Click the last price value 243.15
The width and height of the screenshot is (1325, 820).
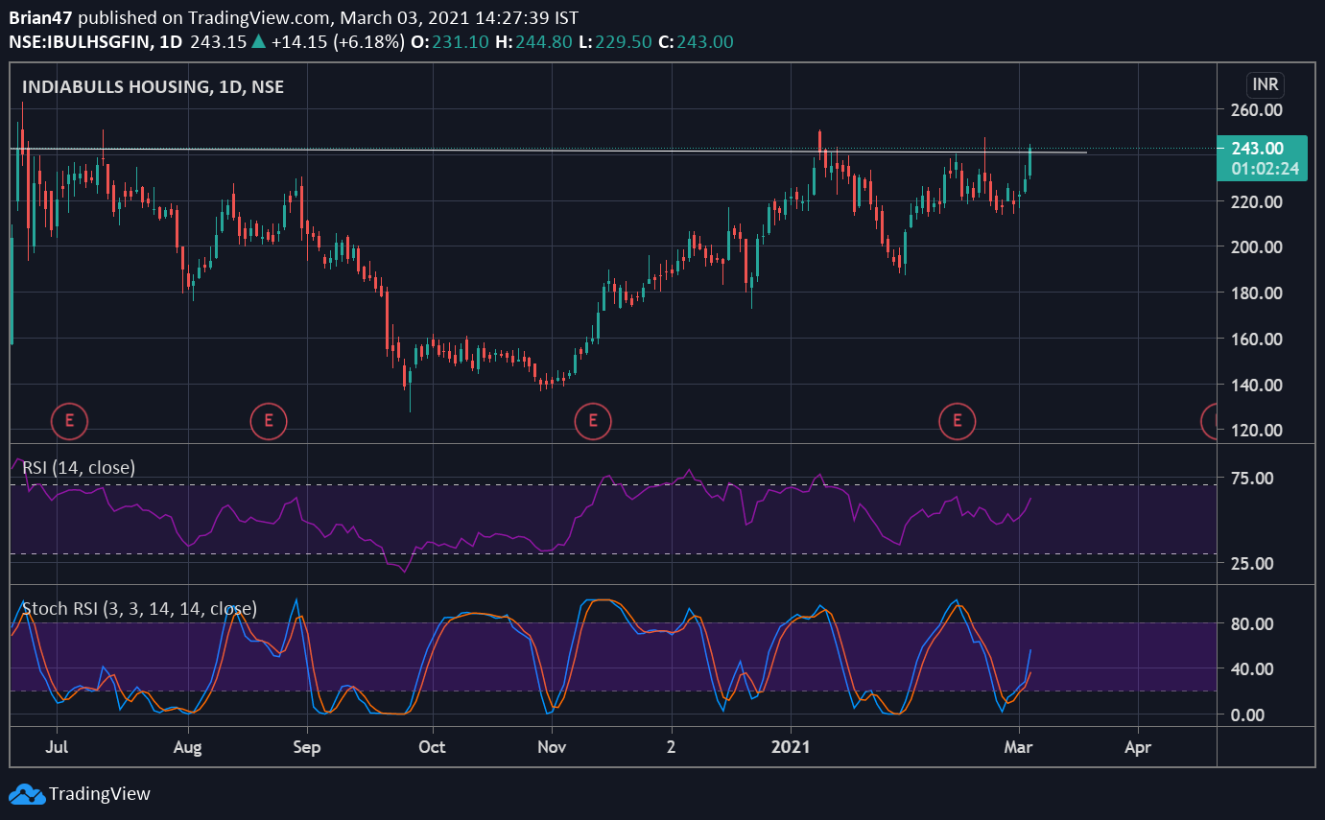point(218,41)
